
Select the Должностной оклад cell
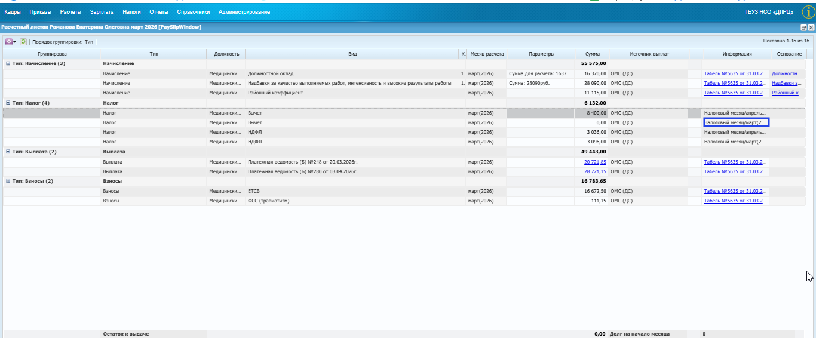pos(352,73)
